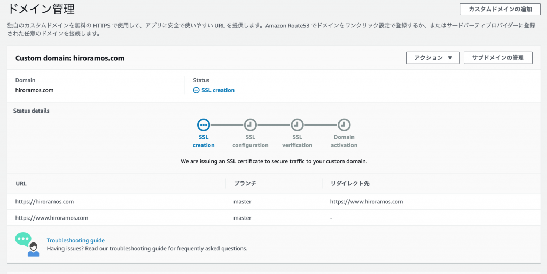Click the SSL creation status spinner icon
The width and height of the screenshot is (547, 274).
[196, 90]
